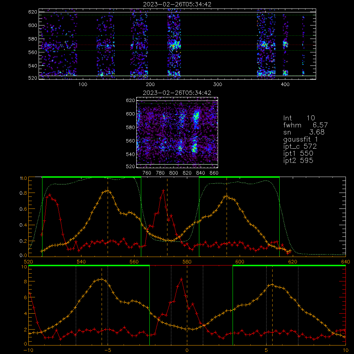This screenshot has width=354, height=354.
Task: Click x-axis label 760 of middle image
Action: (x=147, y=173)
